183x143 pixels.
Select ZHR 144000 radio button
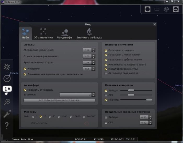click(84, 117)
